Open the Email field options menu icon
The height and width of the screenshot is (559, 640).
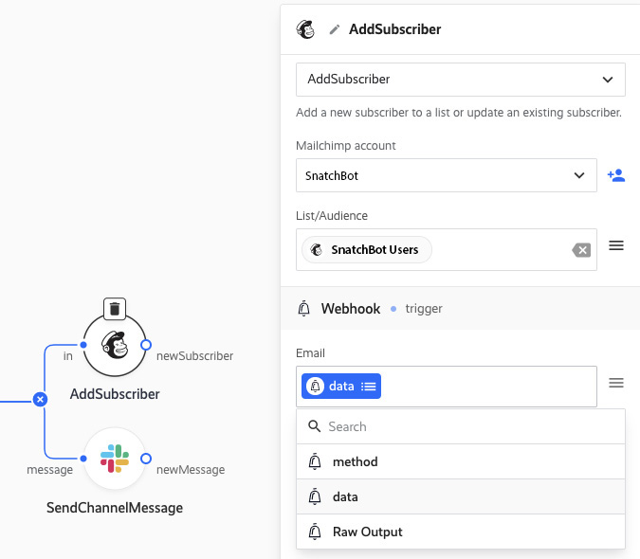[x=616, y=383]
